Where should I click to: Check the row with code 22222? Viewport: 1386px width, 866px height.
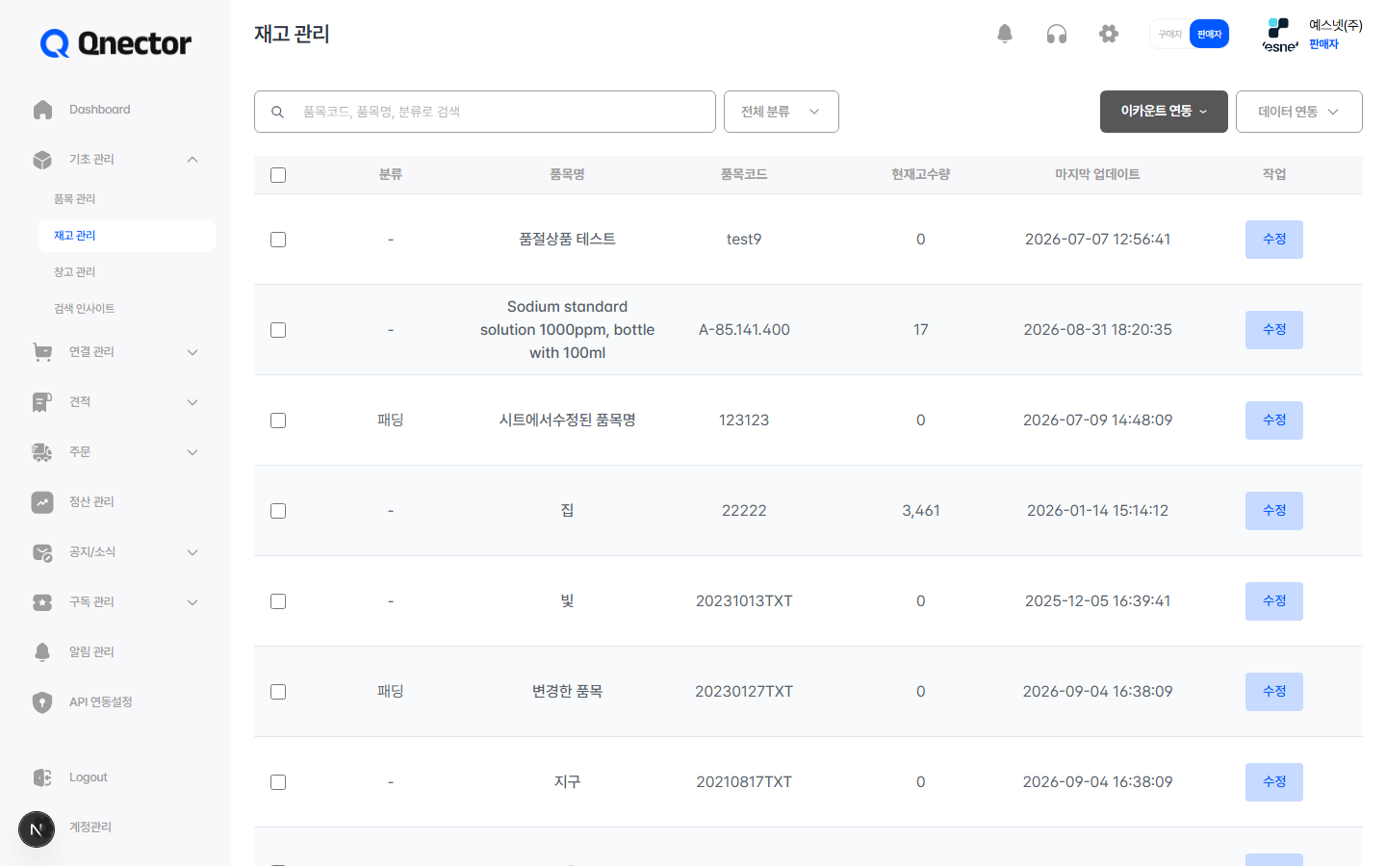(x=278, y=511)
